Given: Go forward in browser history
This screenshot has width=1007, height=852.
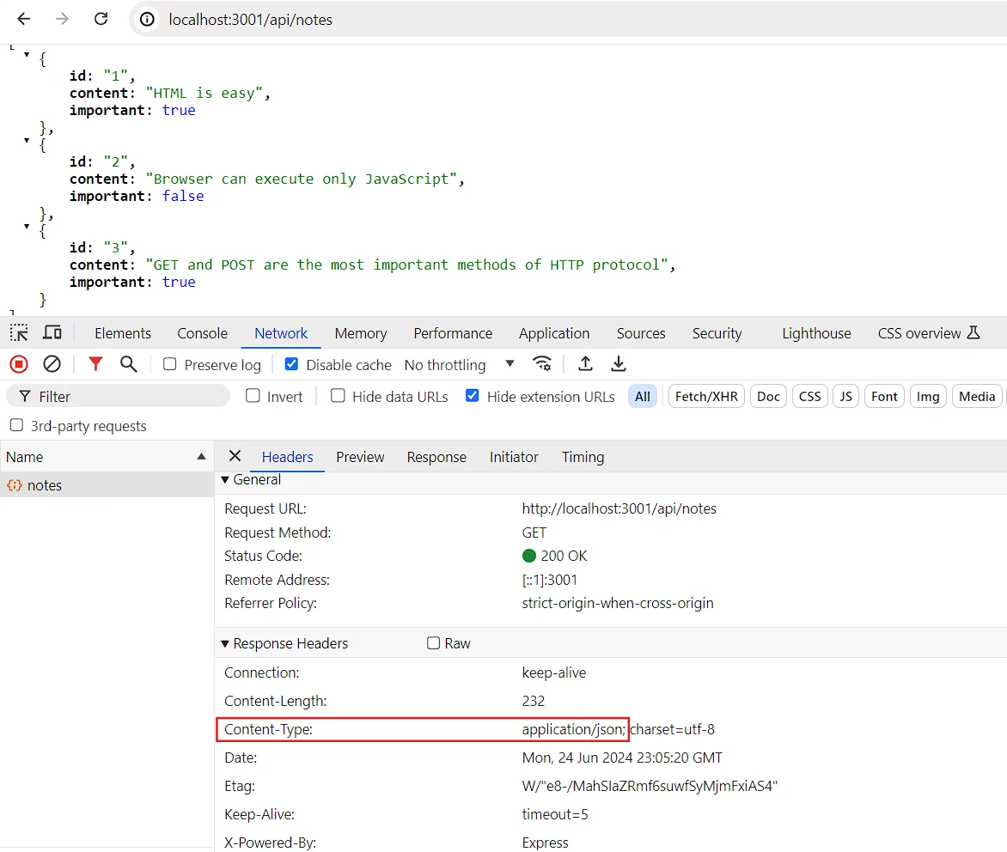Looking at the screenshot, I should click(x=62, y=19).
